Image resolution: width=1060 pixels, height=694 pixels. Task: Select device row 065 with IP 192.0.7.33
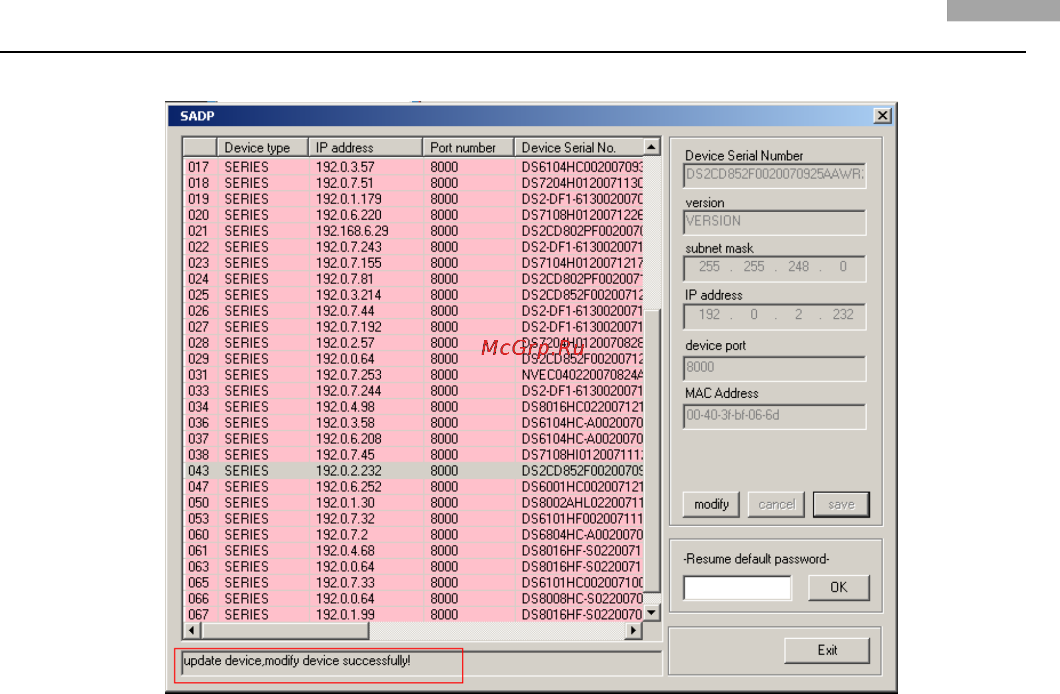413,583
